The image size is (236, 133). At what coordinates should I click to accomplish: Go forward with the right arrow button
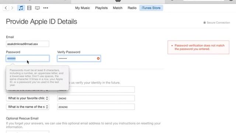[x=12, y=8]
